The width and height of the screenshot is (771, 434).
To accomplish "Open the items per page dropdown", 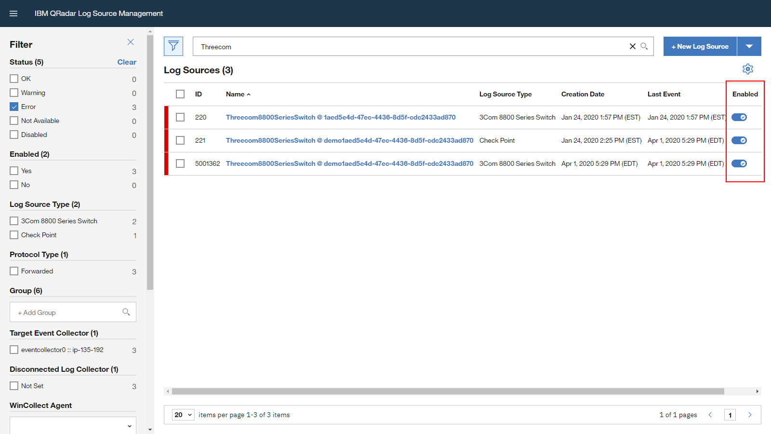I will (x=184, y=415).
